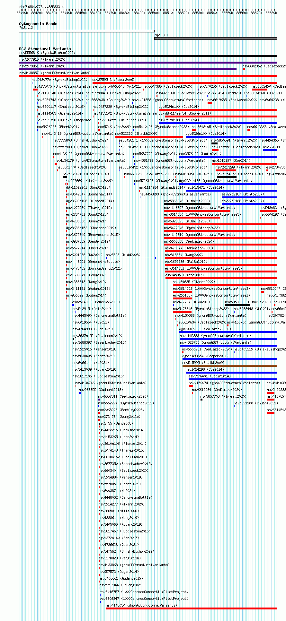Click nsv1153265 (John2014) variant label
Viewport: 286px width, 621px height.
119,437
